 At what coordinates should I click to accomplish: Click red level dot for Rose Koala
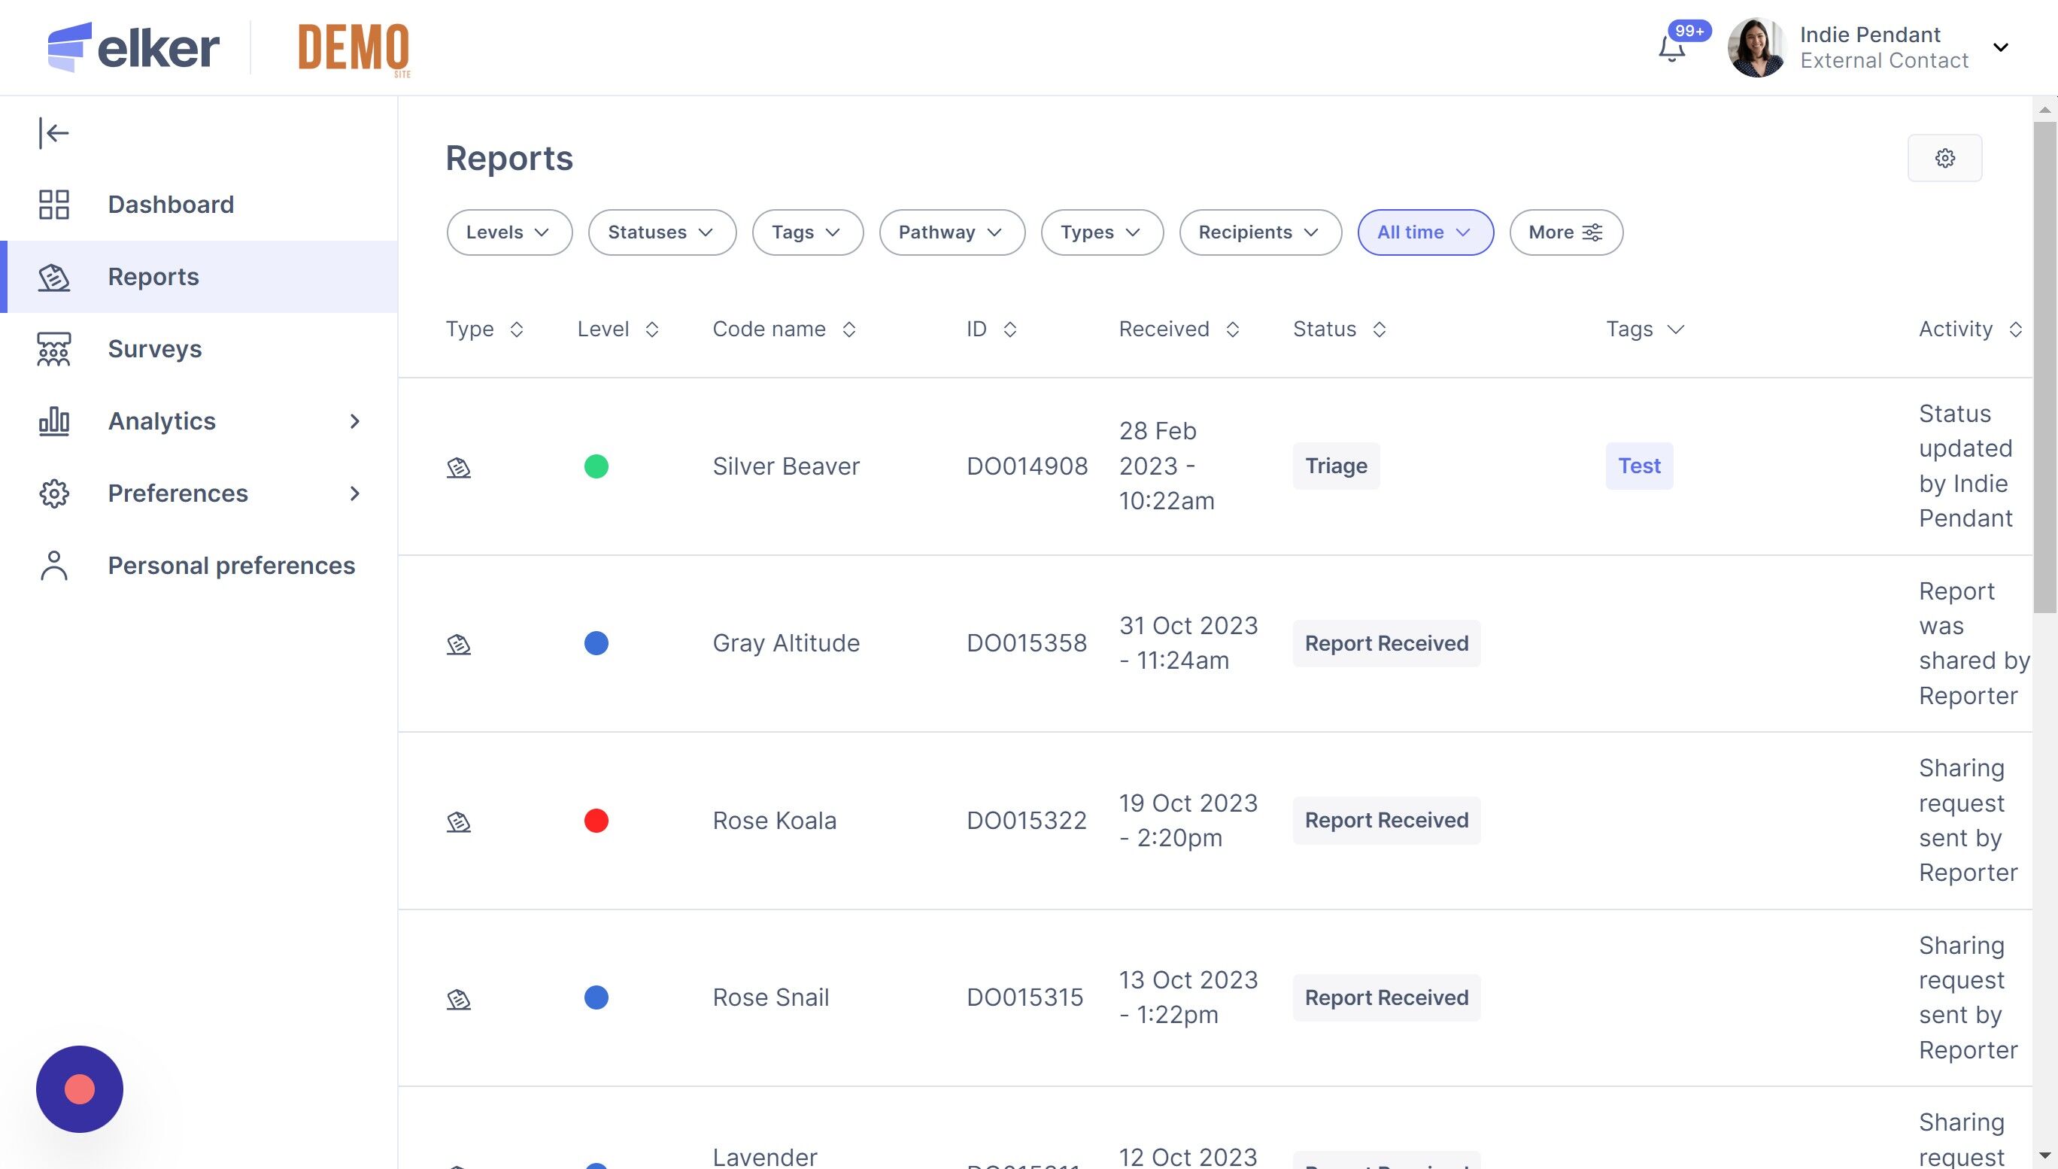tap(596, 821)
